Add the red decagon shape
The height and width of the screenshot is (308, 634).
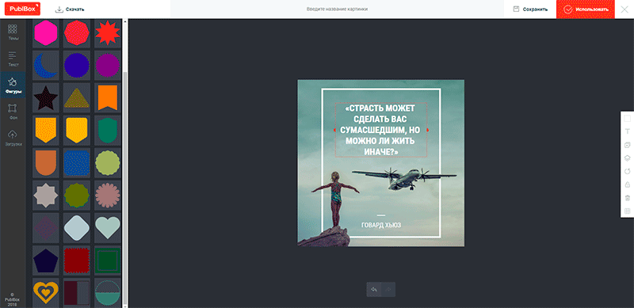tap(76, 32)
